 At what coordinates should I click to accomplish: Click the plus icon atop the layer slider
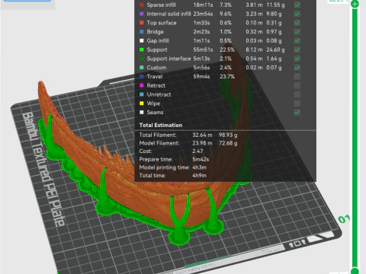click(x=355, y=4)
